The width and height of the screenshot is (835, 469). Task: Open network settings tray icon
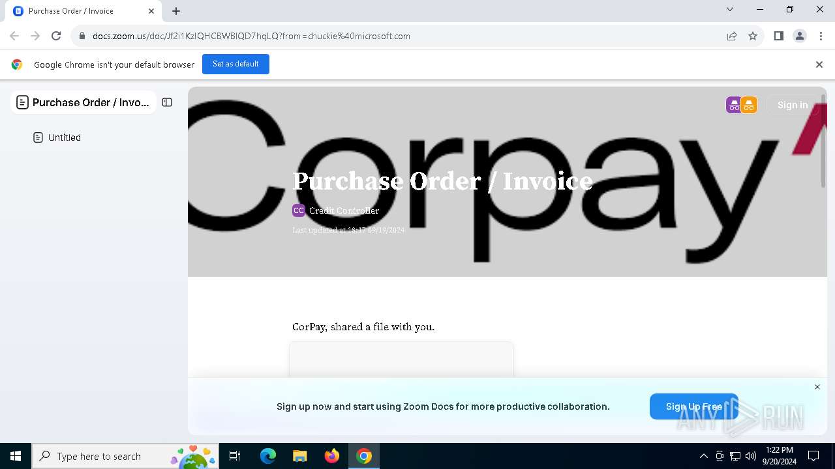735,456
